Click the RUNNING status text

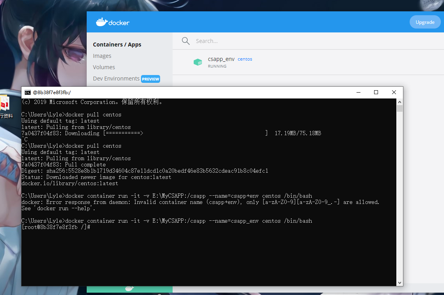pyautogui.click(x=217, y=66)
